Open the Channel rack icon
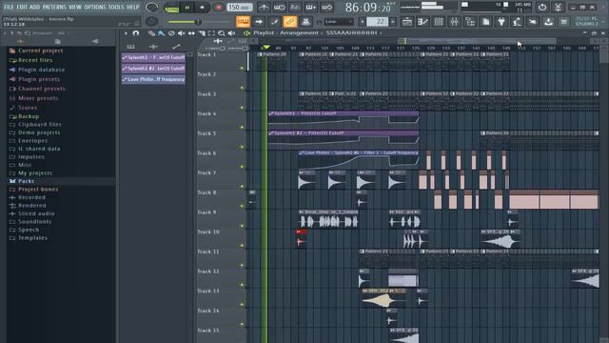This screenshot has width=609, height=343. pyautogui.click(x=439, y=22)
